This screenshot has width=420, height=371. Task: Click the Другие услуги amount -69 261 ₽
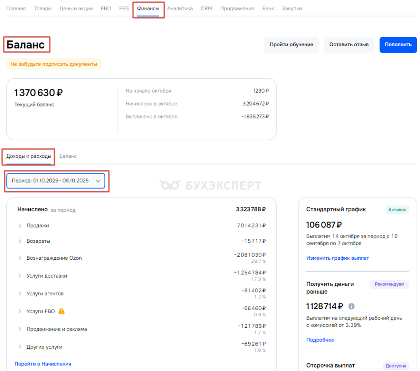[x=254, y=344]
